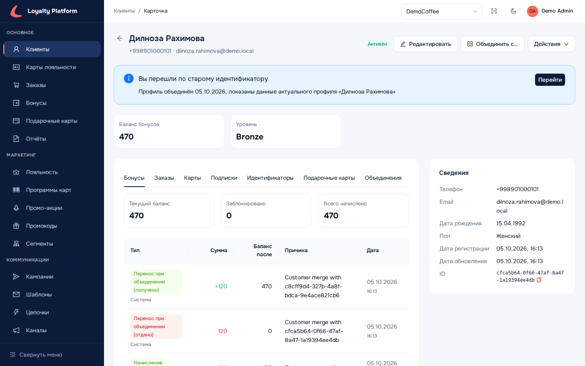
Task: Click email value dilnoza.rahimova@demo.local in Сведения
Action: (530, 206)
